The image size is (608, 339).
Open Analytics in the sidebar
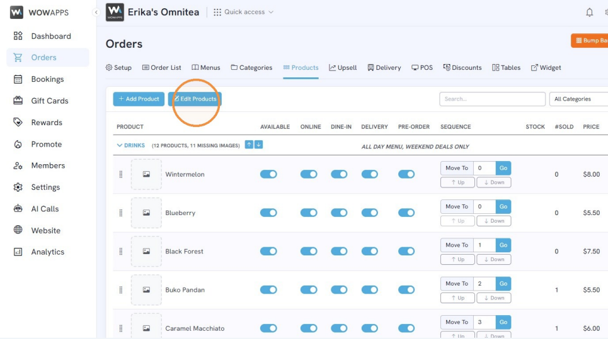(x=48, y=252)
